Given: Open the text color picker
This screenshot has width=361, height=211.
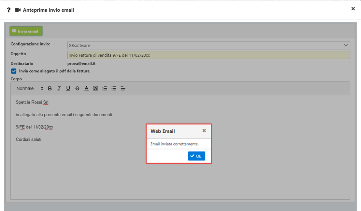Looking at the screenshot, I should [x=86, y=88].
